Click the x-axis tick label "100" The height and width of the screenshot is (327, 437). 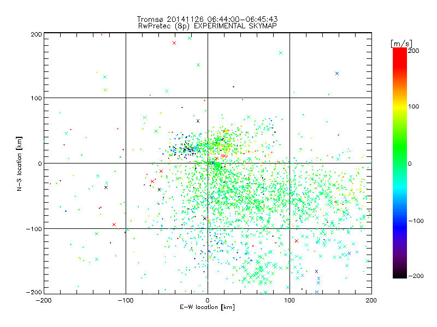tap(290, 300)
